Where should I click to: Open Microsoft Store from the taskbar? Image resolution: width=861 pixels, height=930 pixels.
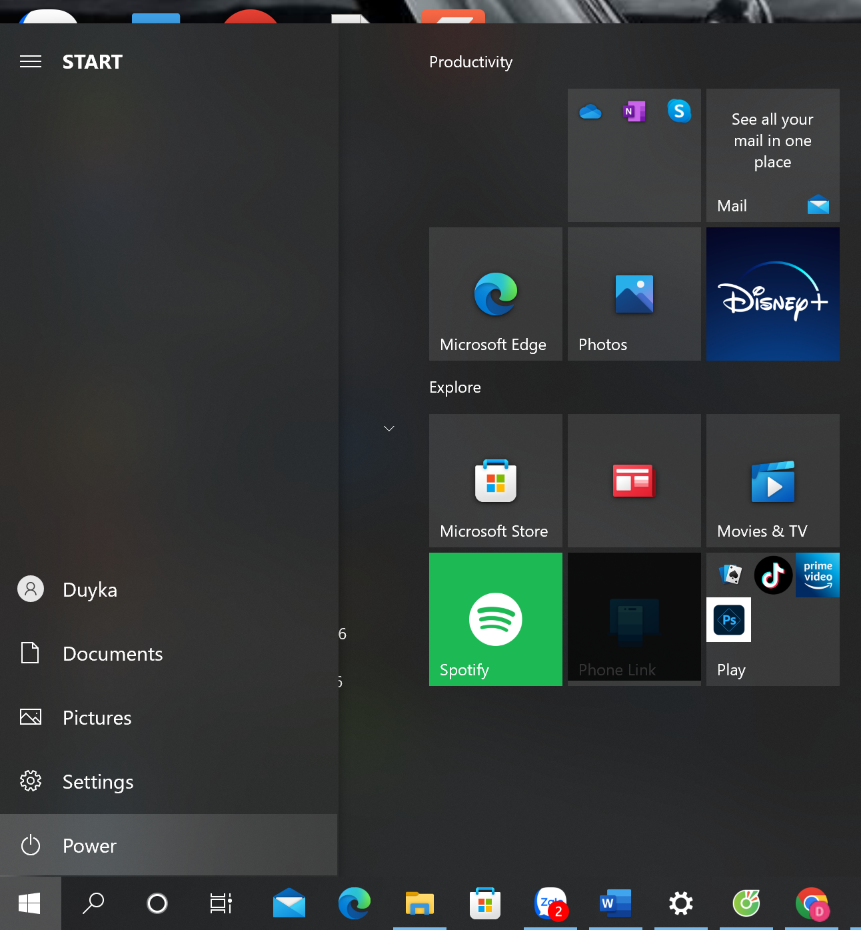tap(484, 903)
